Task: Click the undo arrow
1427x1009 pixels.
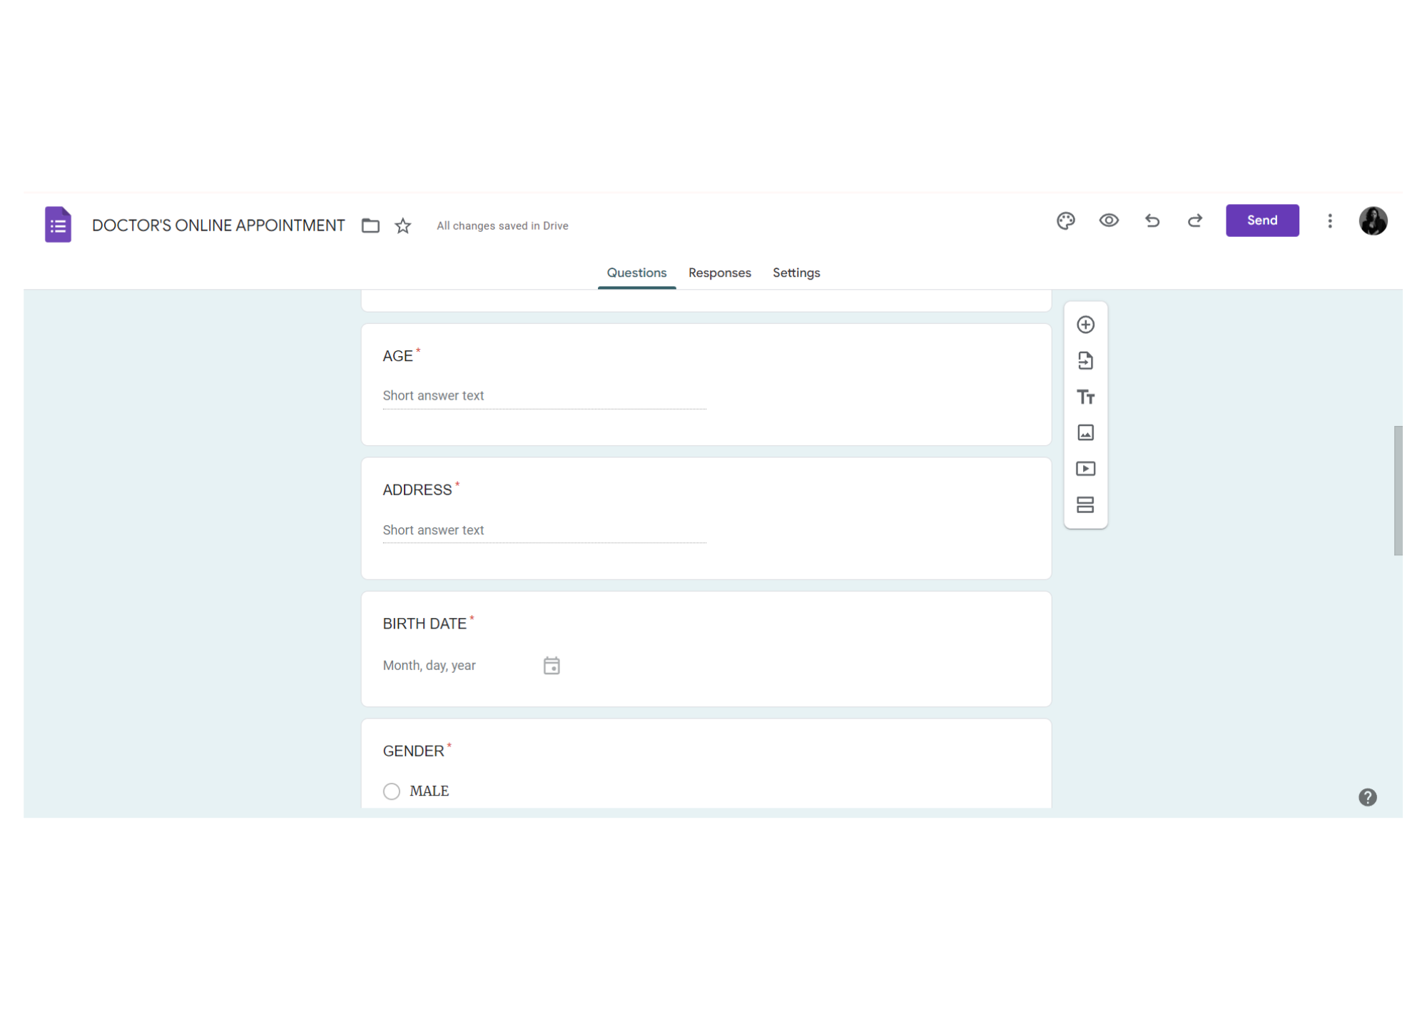Action: click(x=1152, y=220)
